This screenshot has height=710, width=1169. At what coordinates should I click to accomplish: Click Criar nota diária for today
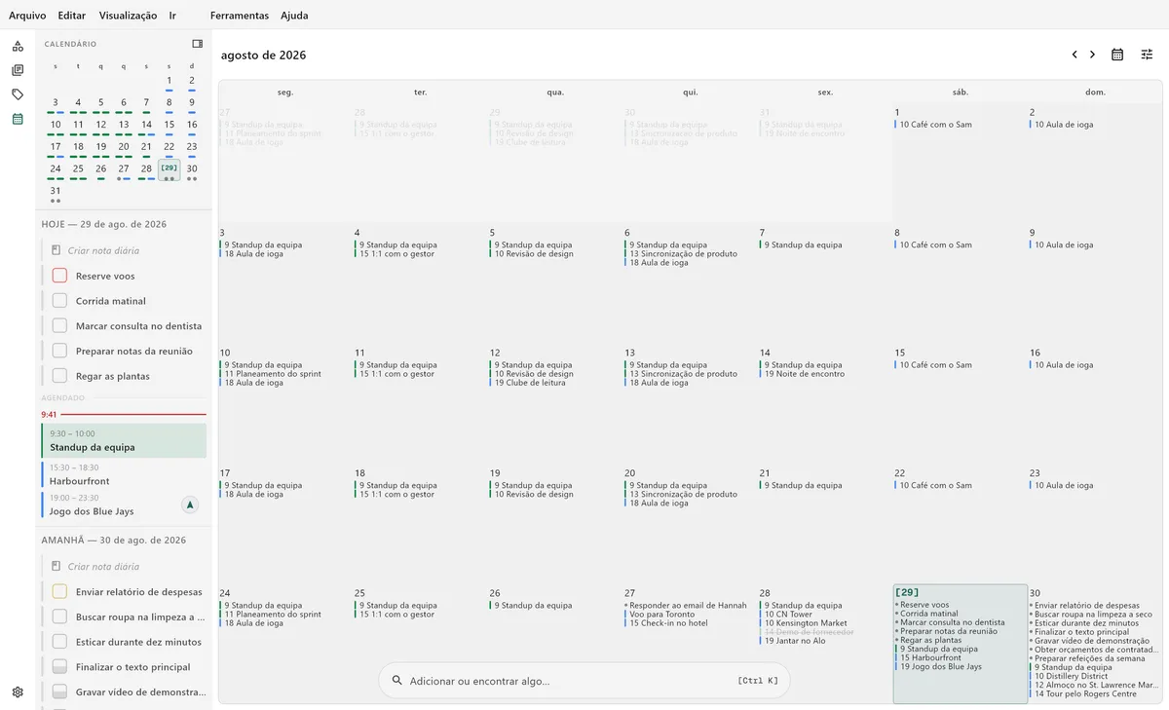[x=103, y=250]
